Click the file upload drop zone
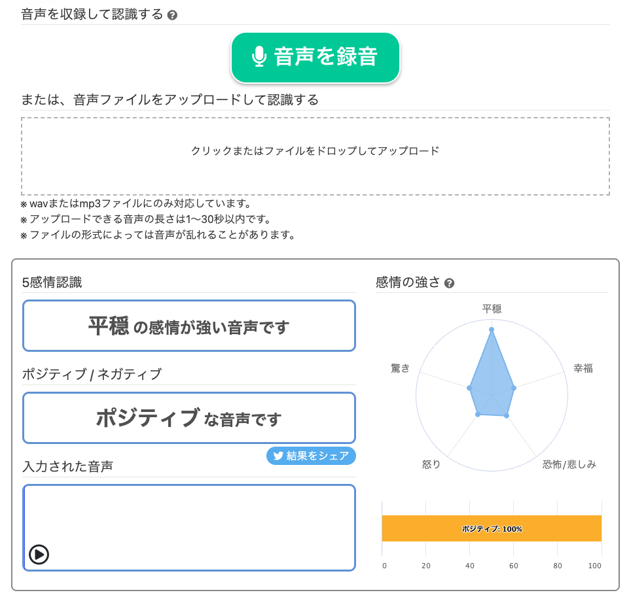The height and width of the screenshot is (599, 629). [x=315, y=156]
